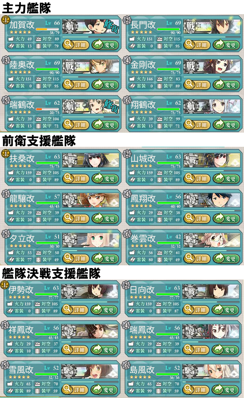Open 詳細 for 祥鳳改
The height and width of the screenshot is (398, 244).
click(75, 350)
